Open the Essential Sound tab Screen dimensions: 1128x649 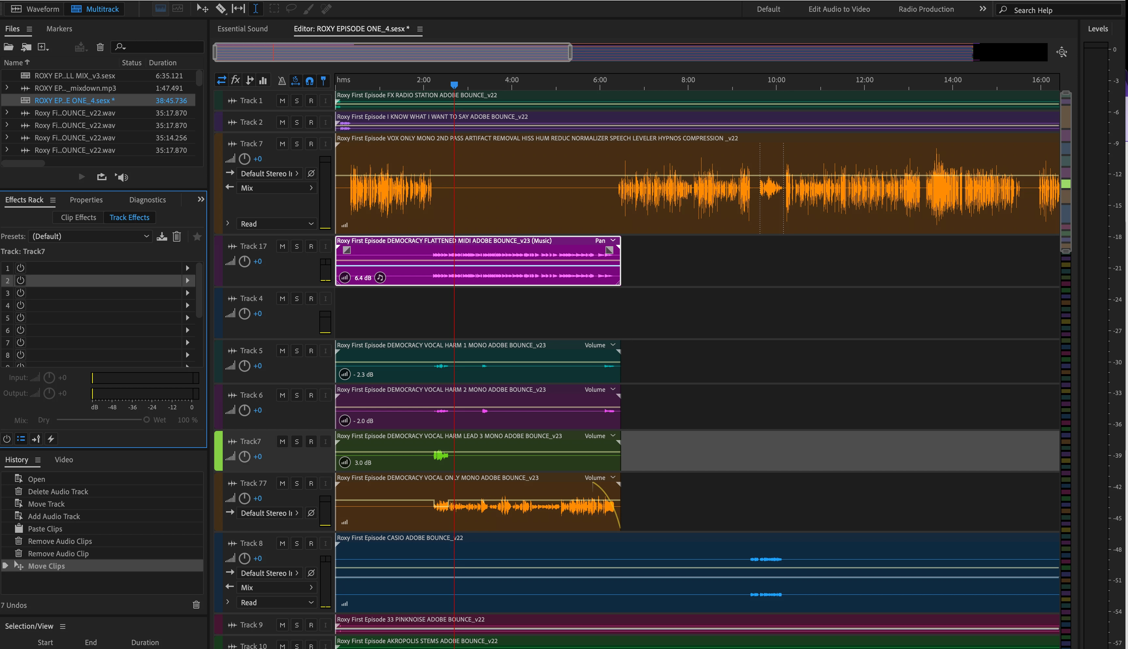[243, 28]
